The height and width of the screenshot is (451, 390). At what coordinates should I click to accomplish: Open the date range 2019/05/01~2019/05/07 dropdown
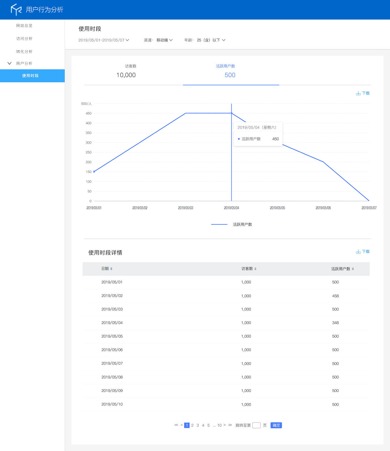click(x=104, y=40)
